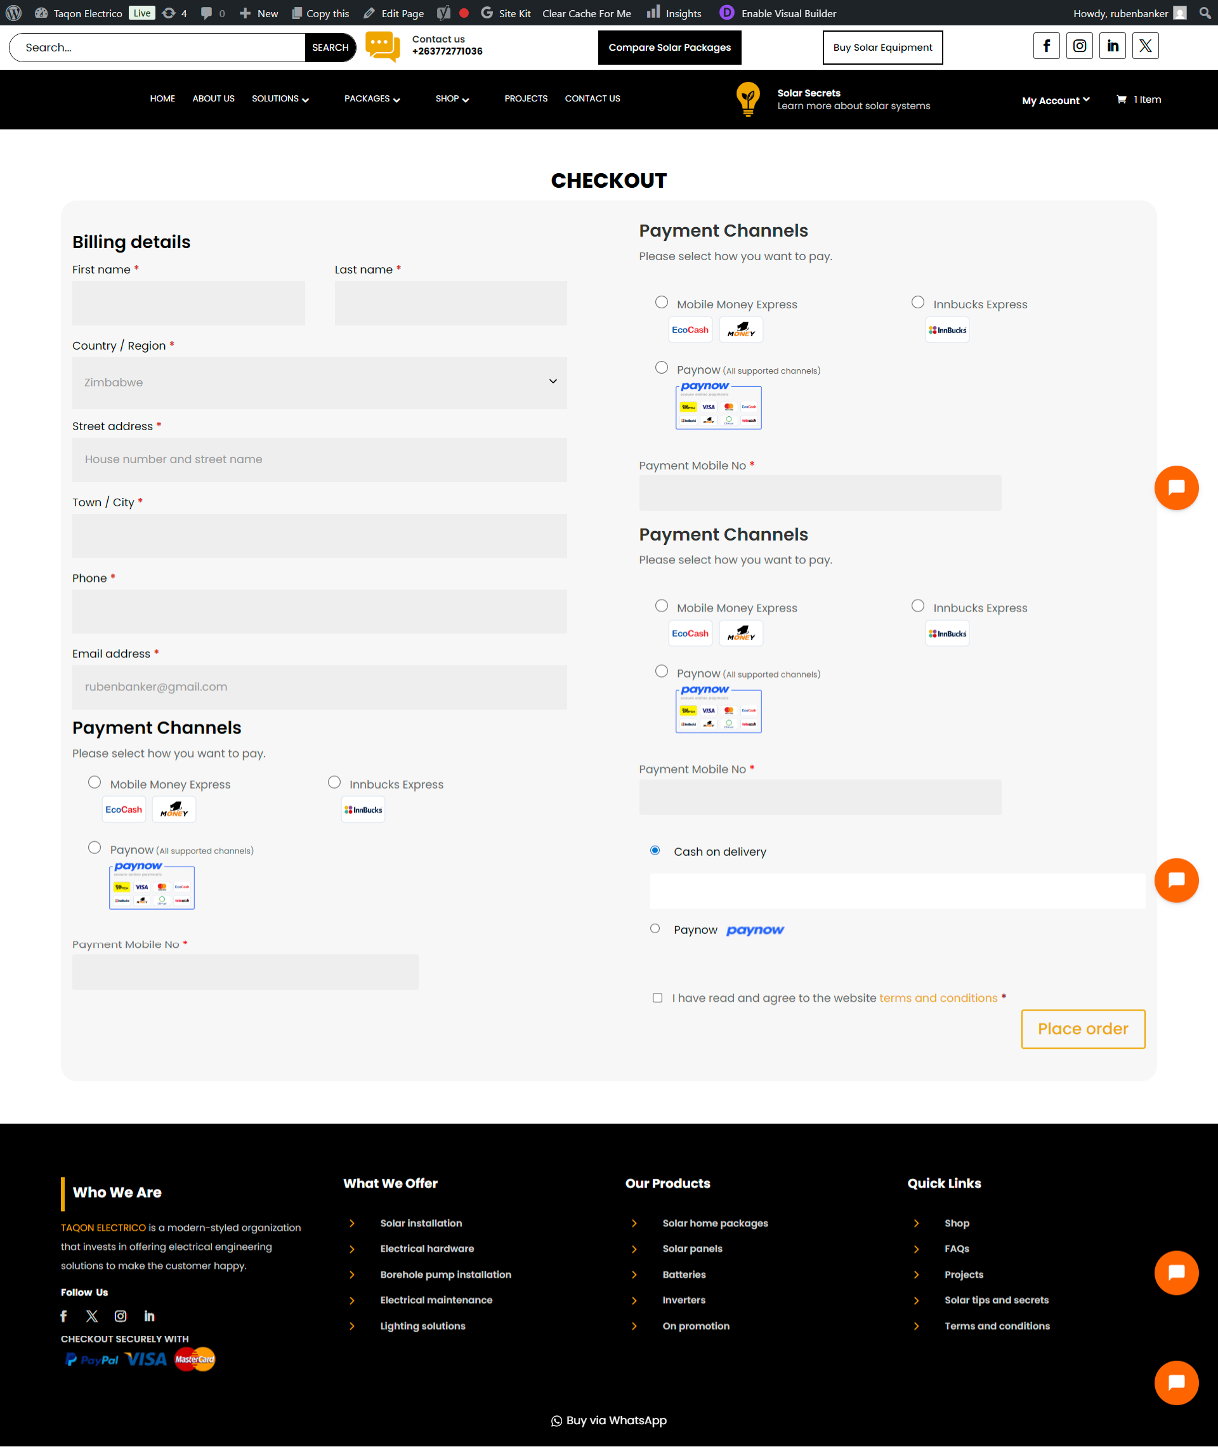Screen dimensions: 1218x1449
Task: Go to the About Us page
Action: click(x=213, y=99)
